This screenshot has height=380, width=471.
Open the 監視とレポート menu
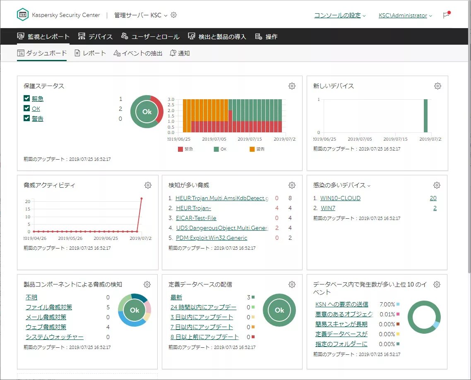pyautogui.click(x=43, y=37)
